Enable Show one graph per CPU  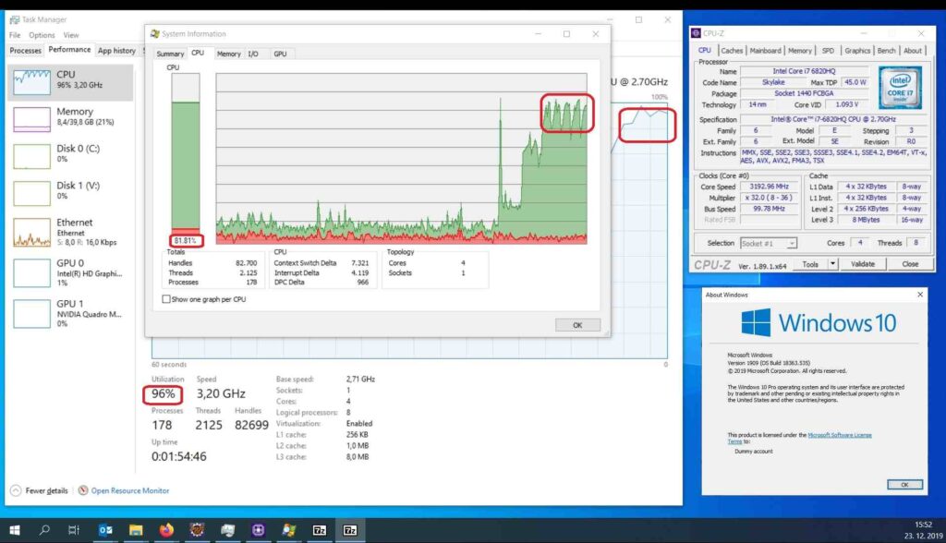click(166, 299)
